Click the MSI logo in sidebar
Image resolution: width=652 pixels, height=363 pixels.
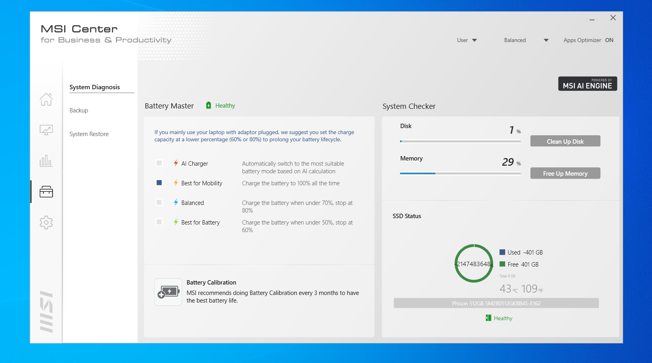pos(47,312)
